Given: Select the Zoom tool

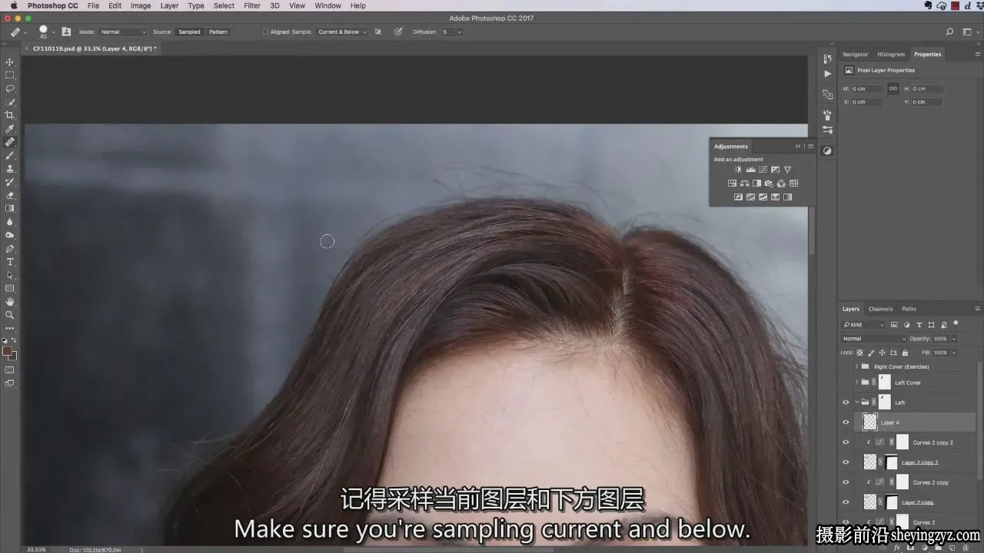Looking at the screenshot, I should 10,315.
